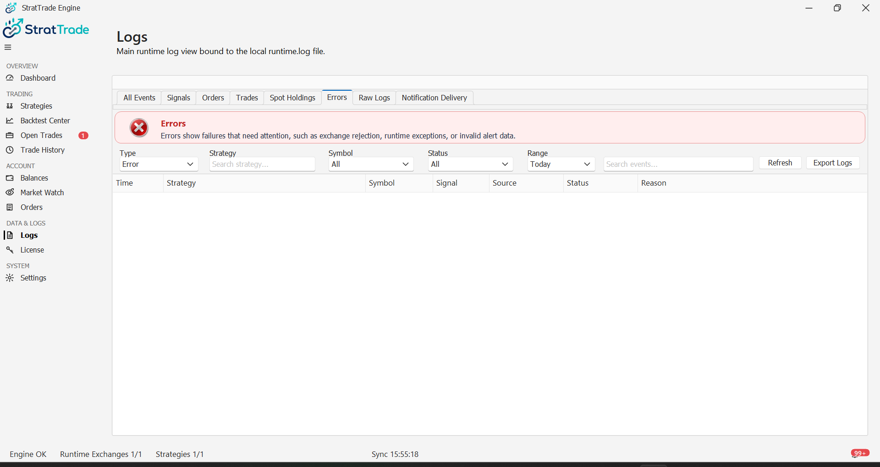Click the Export Logs button
Screen dimensions: 880x467
coord(833,163)
